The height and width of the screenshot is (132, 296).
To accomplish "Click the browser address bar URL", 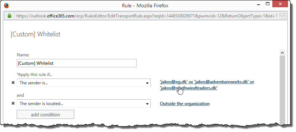I will click(x=147, y=16).
